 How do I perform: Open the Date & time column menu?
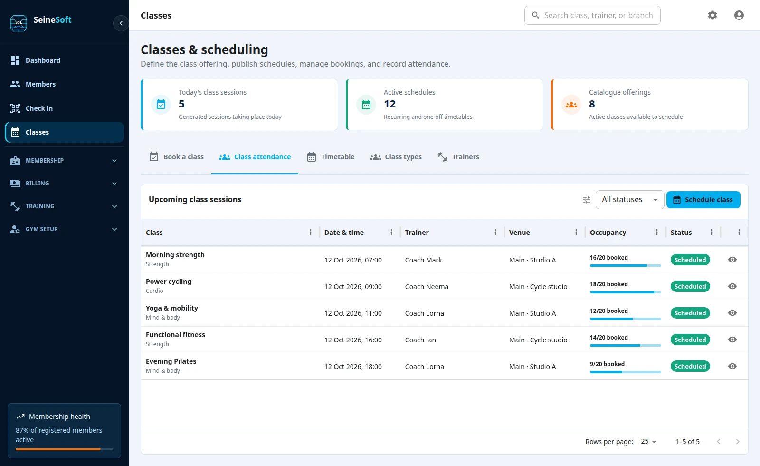[x=391, y=232]
